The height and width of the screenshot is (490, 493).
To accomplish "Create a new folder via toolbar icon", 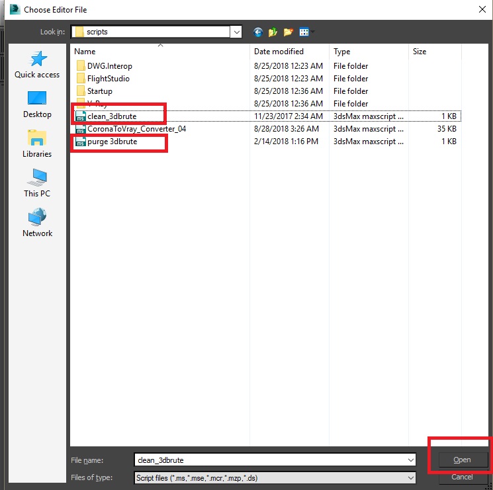I will click(x=289, y=32).
